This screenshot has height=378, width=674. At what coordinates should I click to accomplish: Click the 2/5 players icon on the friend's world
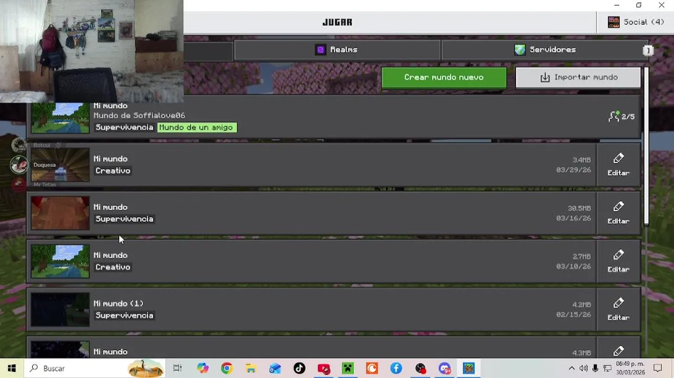(614, 117)
